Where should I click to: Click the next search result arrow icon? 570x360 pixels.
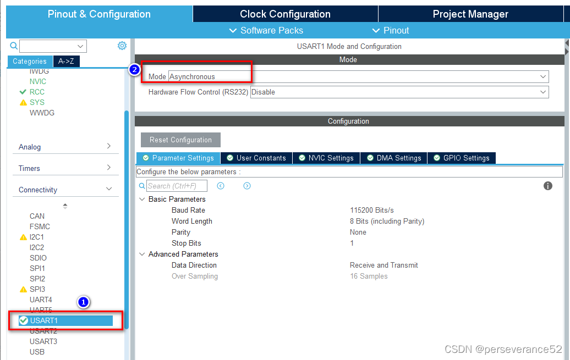tap(247, 186)
